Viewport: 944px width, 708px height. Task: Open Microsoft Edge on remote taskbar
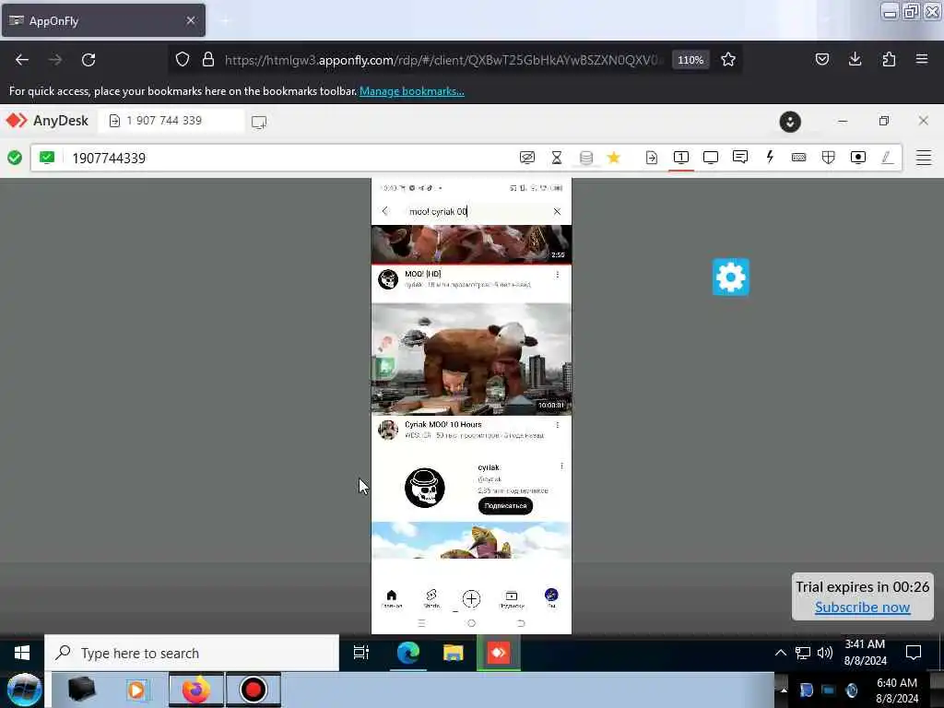click(x=407, y=653)
